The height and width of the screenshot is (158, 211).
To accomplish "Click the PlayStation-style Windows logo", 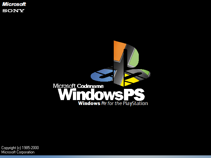I will [121, 64].
